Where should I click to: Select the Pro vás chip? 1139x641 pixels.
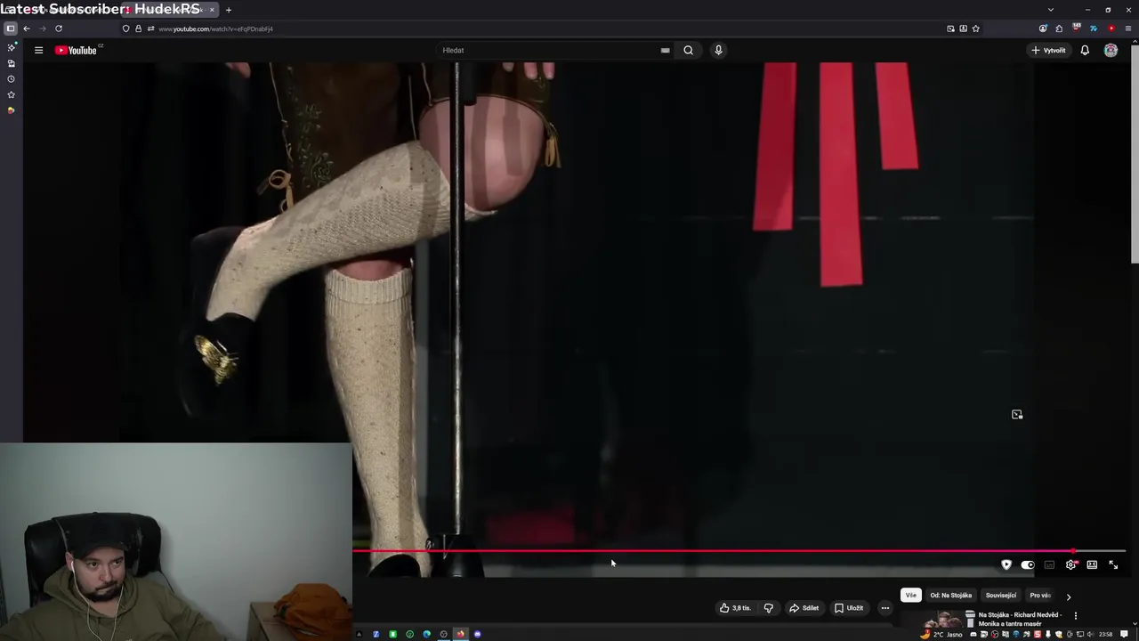pos(1040,595)
